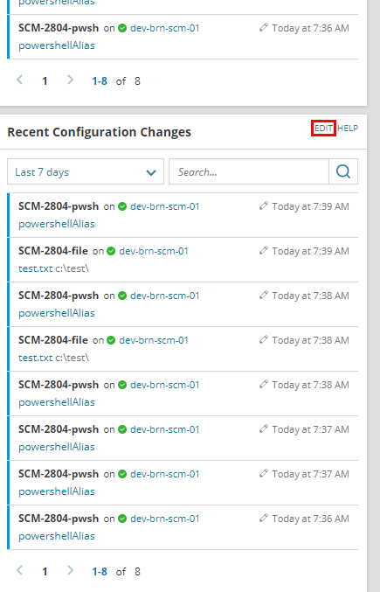Screen dimensions: 380x592
Task: Click previous page arrow in bottom pagination
Action: 20,570
